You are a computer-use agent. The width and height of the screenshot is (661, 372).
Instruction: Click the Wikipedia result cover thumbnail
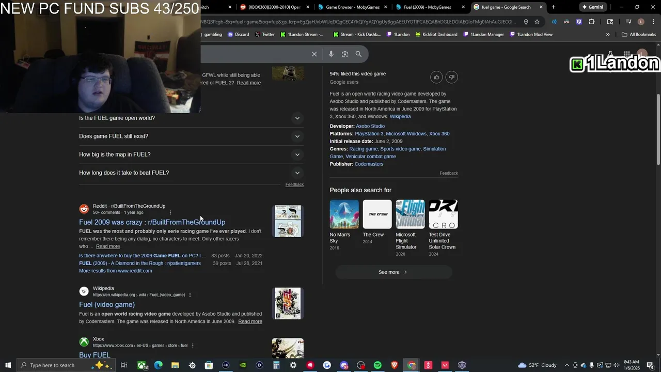pos(288,303)
